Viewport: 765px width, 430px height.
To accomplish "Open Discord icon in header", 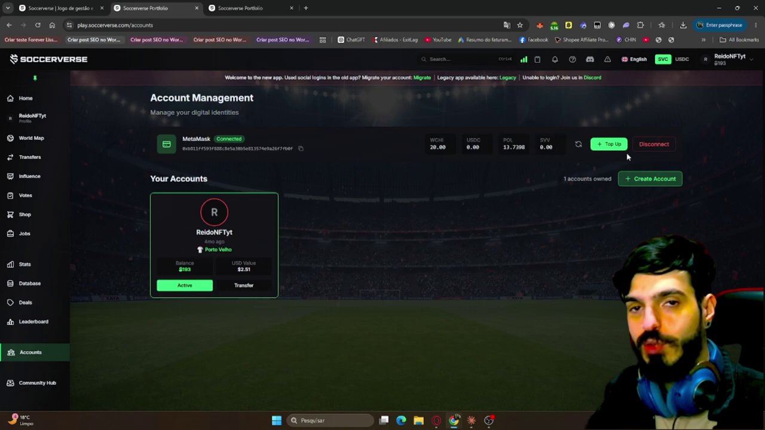I will [590, 59].
